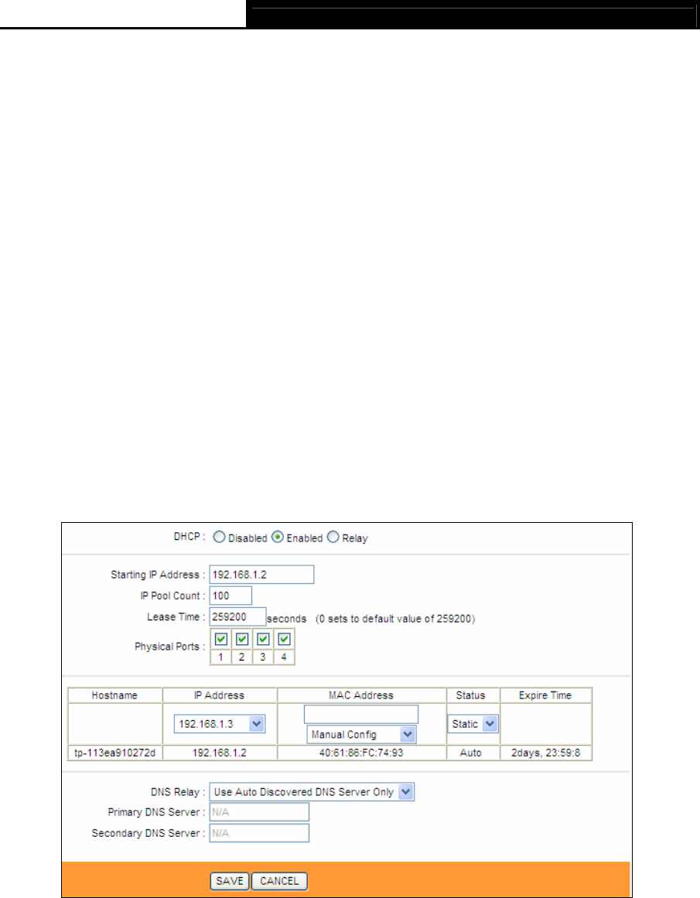Image resolution: width=700 pixels, height=898 pixels.
Task: Focus the Starting IP Address field
Action: pyautogui.click(x=261, y=575)
